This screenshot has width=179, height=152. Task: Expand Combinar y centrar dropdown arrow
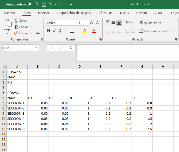click(x=174, y=31)
